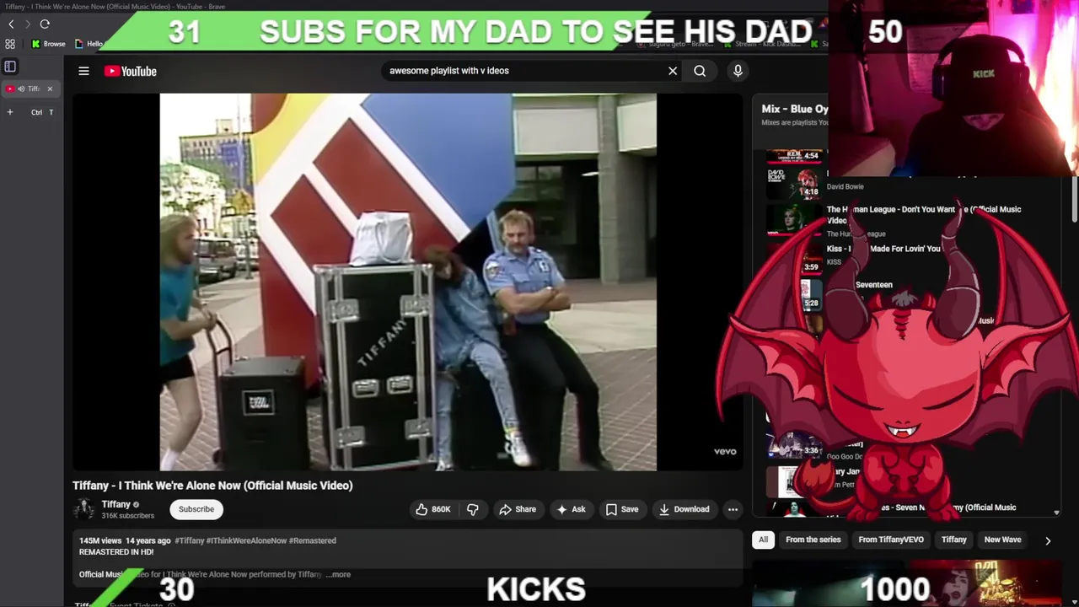Open the YouTube hamburger guide menu
The image size is (1079, 607).
(x=83, y=71)
